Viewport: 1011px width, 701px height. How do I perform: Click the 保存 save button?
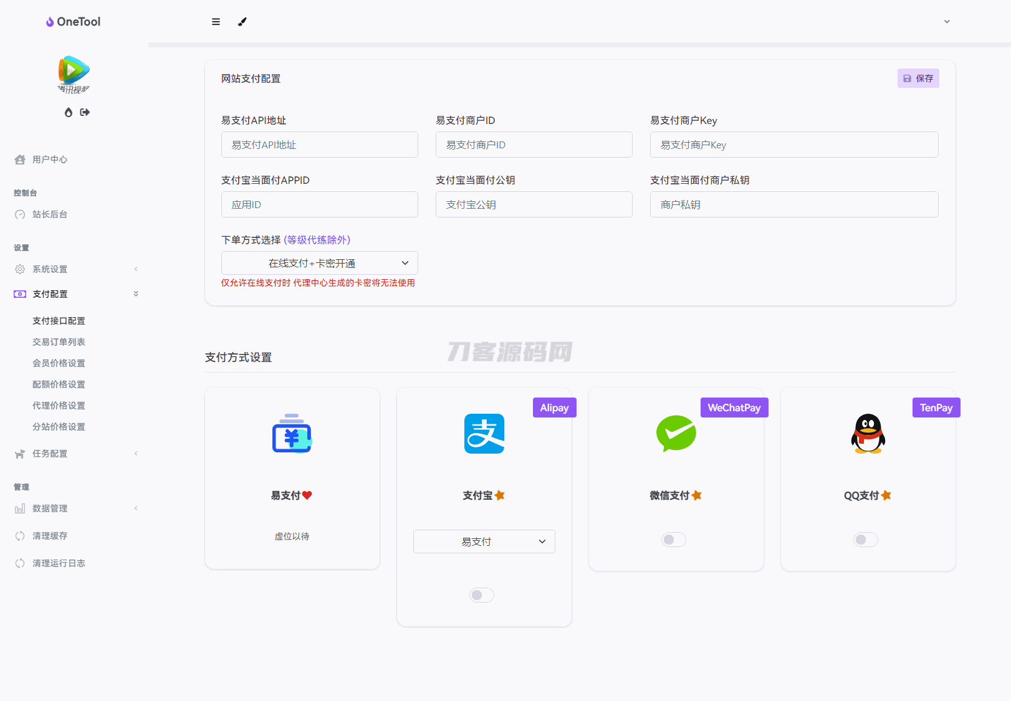point(918,79)
